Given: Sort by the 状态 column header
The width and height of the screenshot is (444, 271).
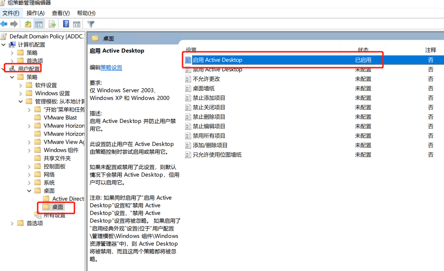Looking at the screenshot, I should [363, 50].
